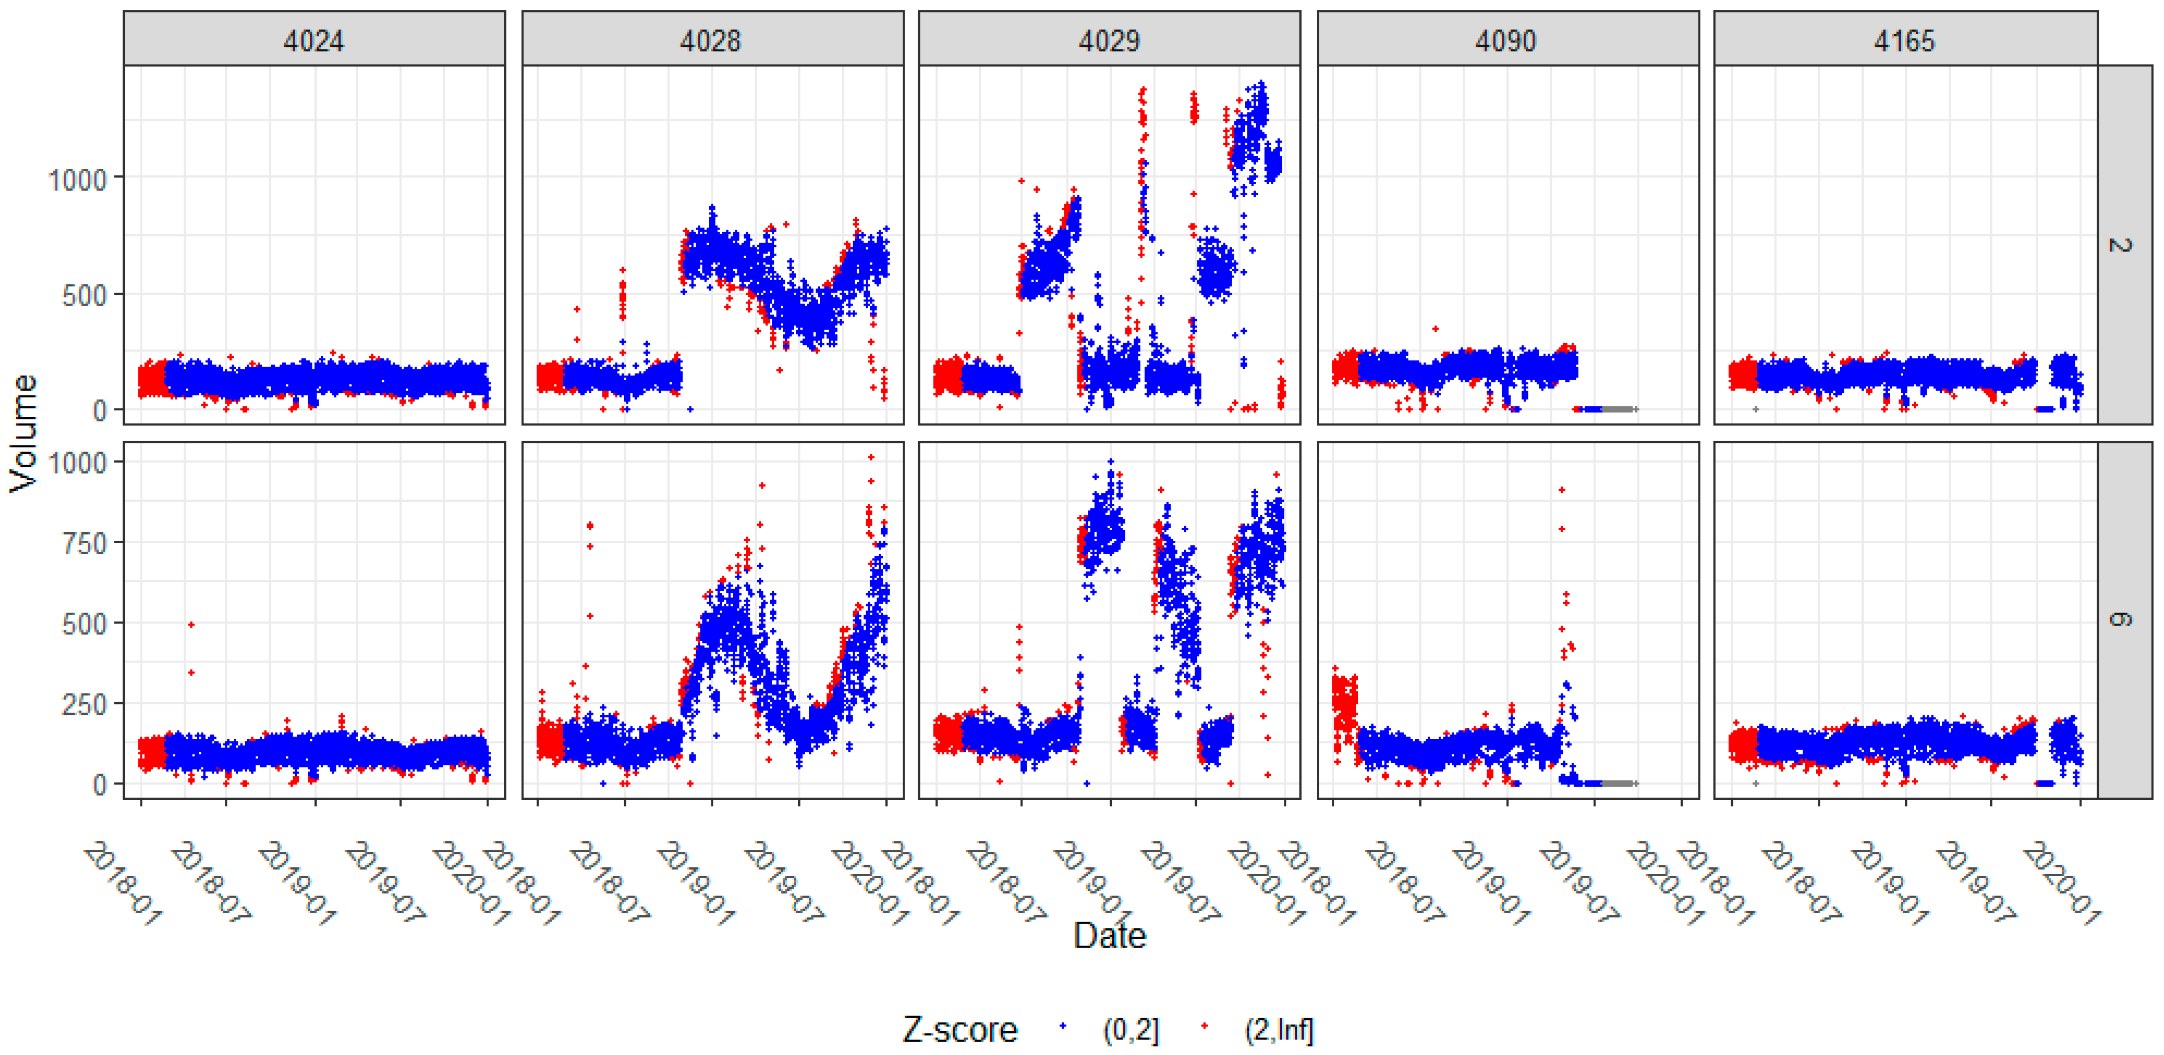This screenshot has width=2164, height=1055.
Task: Click the 4165 facet header strip
Action: click(x=1904, y=39)
